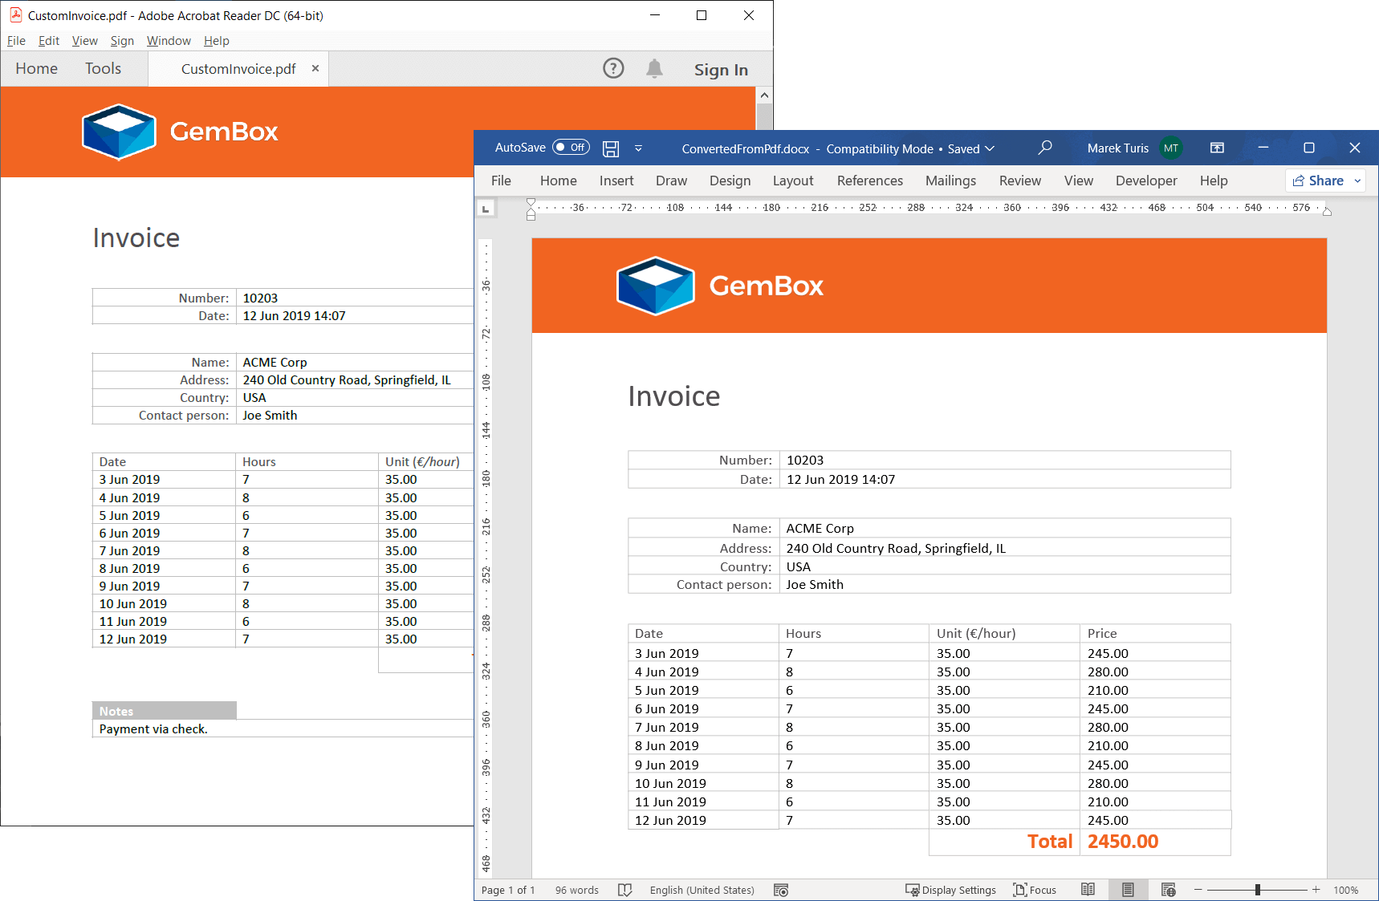Click the zoom slider handle
Image resolution: width=1379 pixels, height=901 pixels.
click(x=1257, y=890)
